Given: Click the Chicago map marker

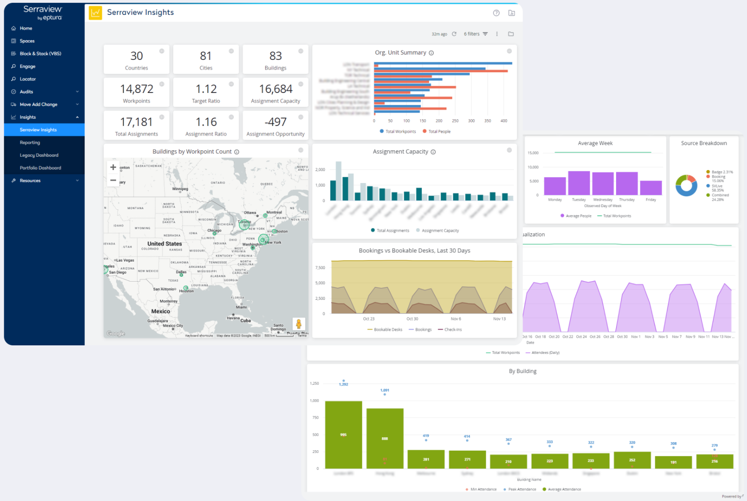Looking at the screenshot, I should click(x=214, y=233).
